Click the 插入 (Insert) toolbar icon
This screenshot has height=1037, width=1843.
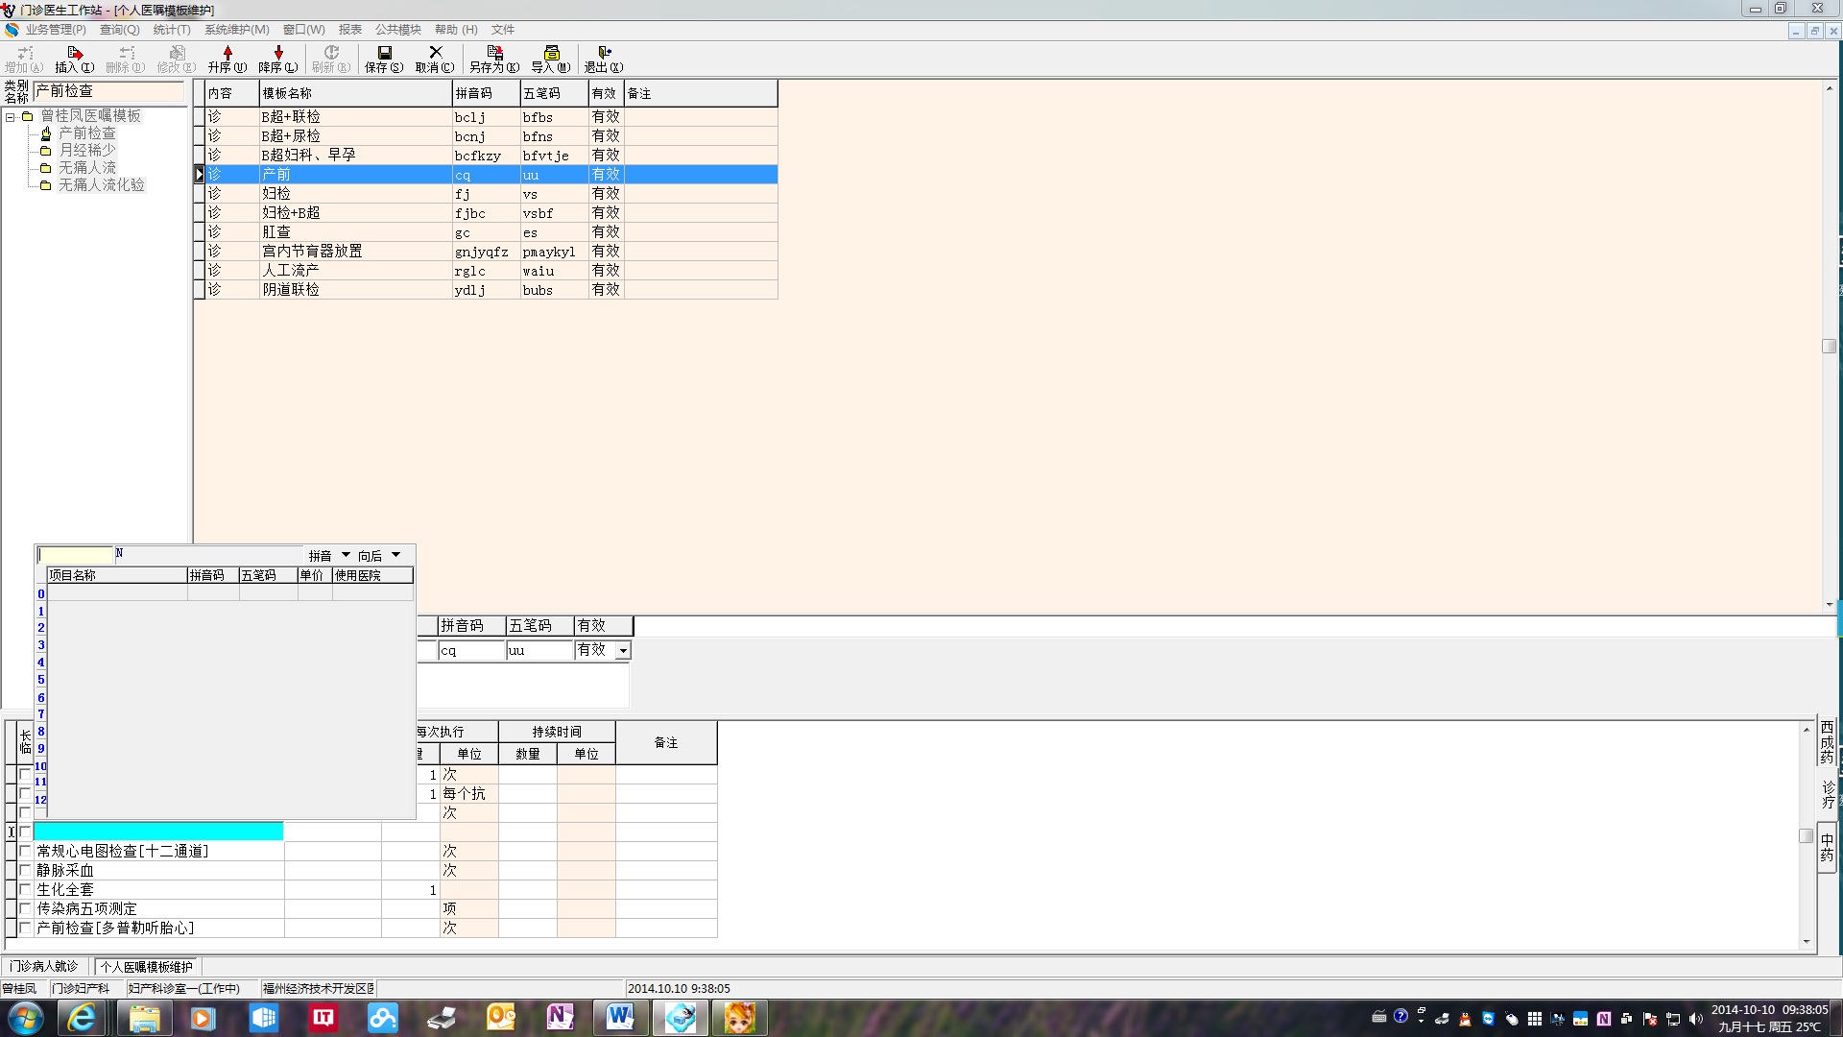74,53
